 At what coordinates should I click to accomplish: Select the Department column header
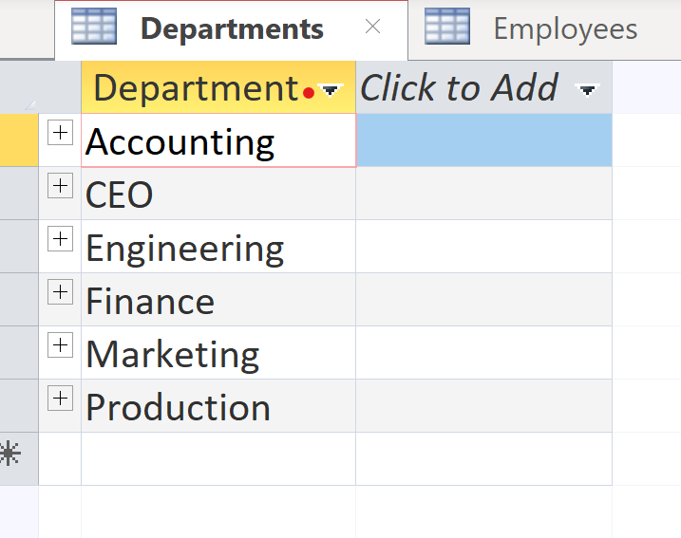218,87
